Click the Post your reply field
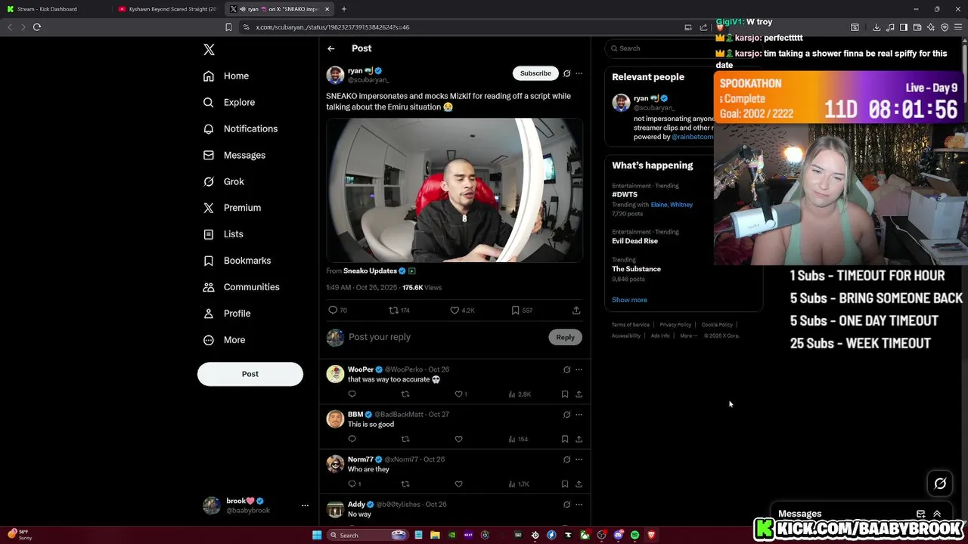This screenshot has height=544, width=968. tap(446, 337)
